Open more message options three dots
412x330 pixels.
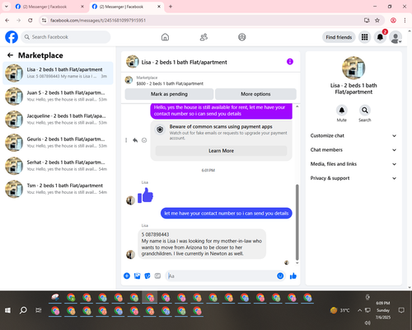tap(126, 140)
